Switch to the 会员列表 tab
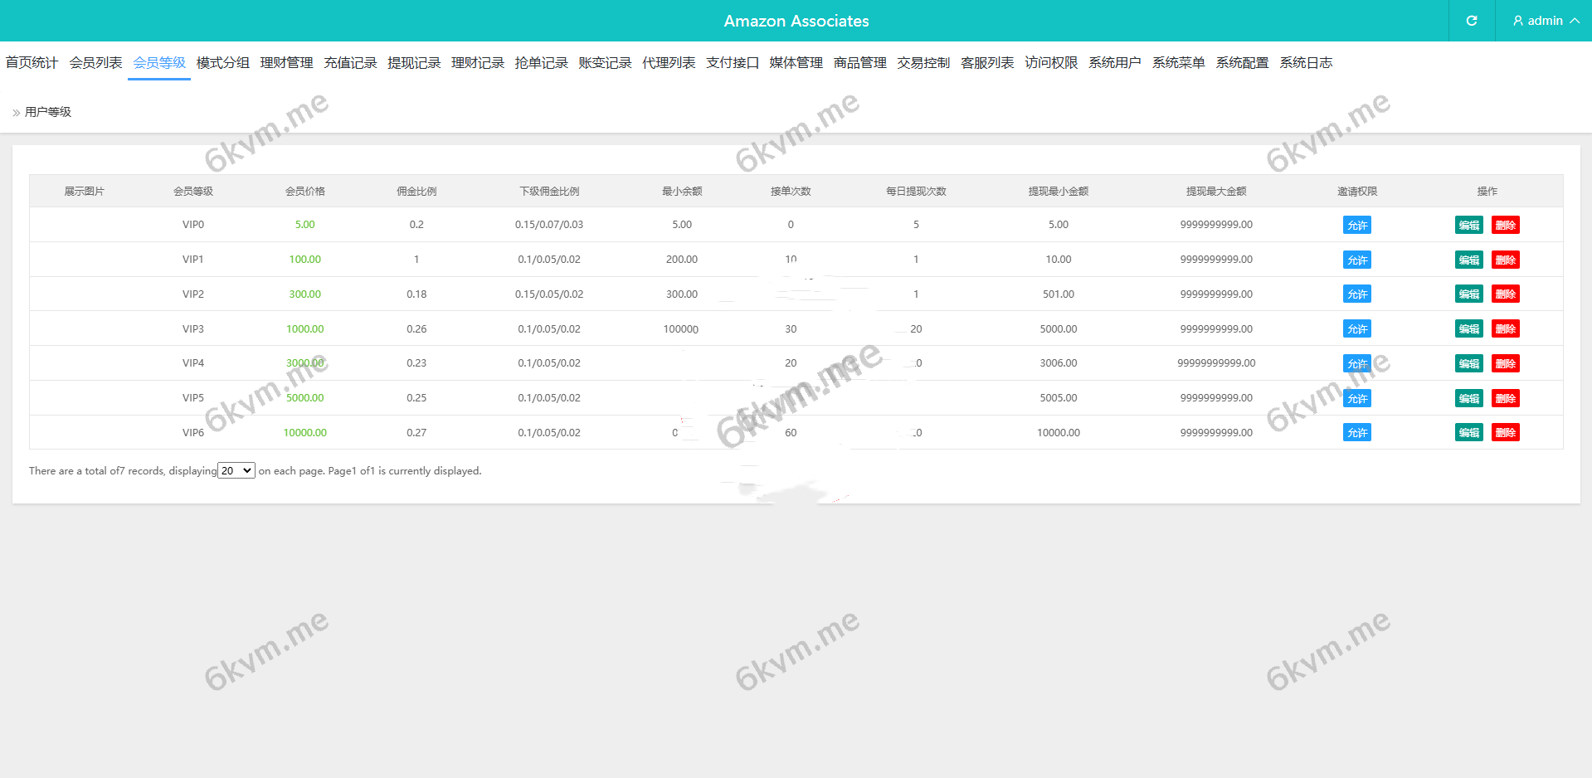 pyautogui.click(x=95, y=63)
